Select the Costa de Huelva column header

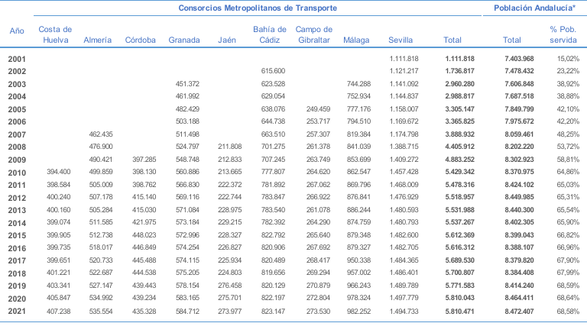click(x=56, y=34)
